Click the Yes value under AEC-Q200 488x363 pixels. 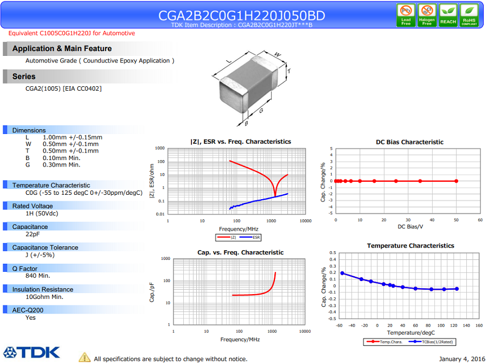(30, 317)
